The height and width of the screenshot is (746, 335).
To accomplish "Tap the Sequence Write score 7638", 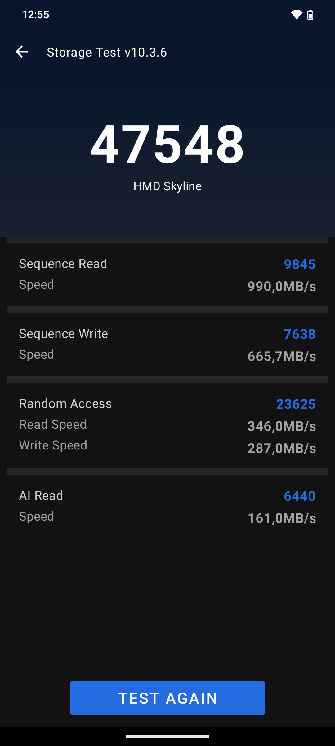I will coord(300,334).
